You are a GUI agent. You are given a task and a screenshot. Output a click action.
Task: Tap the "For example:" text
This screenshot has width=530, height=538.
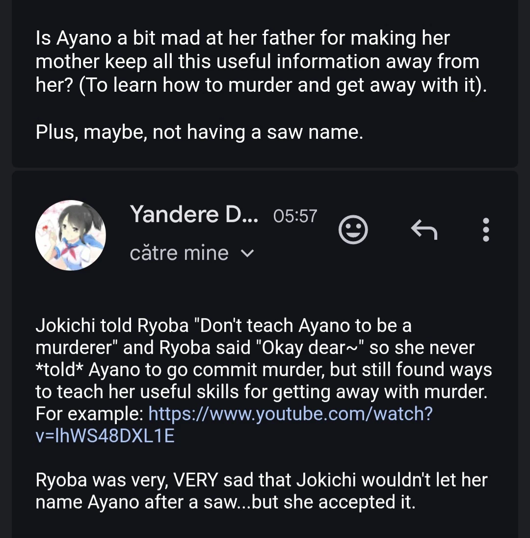[x=89, y=414]
